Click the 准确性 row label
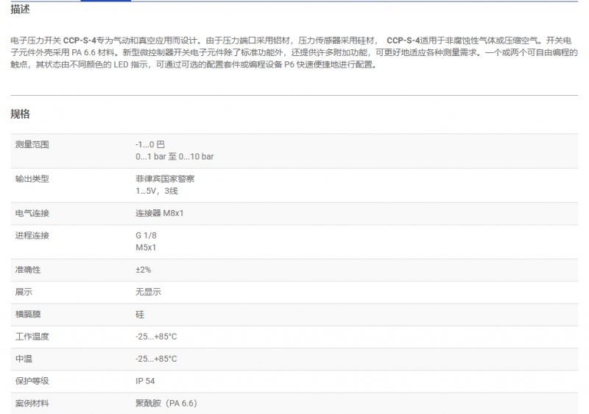The width and height of the screenshot is (589, 414). coord(28,270)
